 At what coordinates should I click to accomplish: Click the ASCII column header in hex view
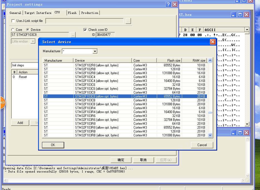point(224,30)
